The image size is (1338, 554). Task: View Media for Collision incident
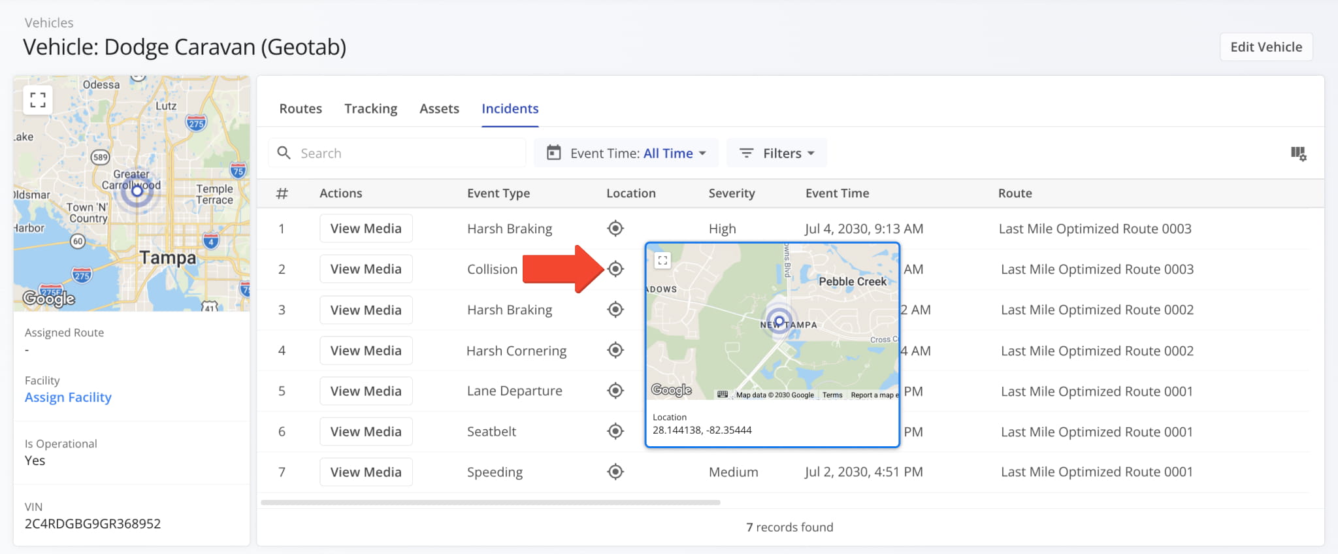click(x=366, y=269)
